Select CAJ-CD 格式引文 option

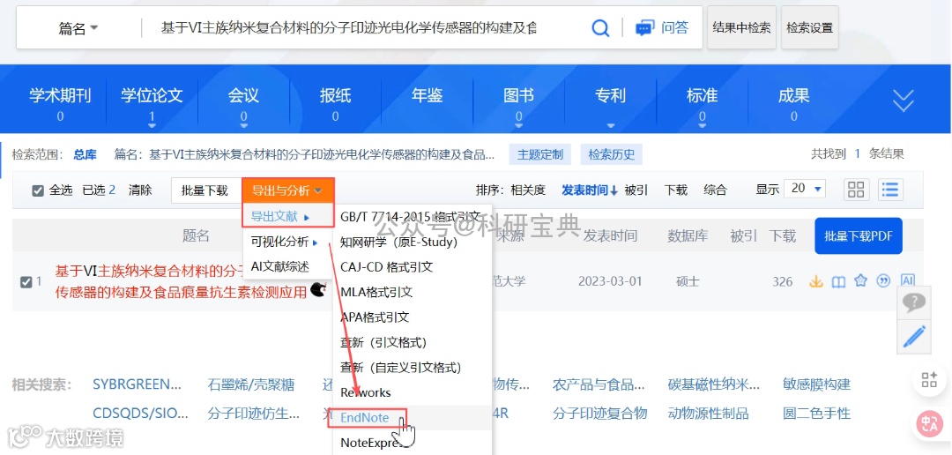coord(387,266)
